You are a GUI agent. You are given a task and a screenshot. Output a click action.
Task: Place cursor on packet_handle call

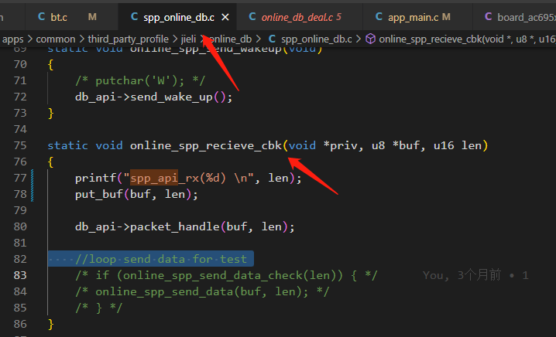click(175, 226)
